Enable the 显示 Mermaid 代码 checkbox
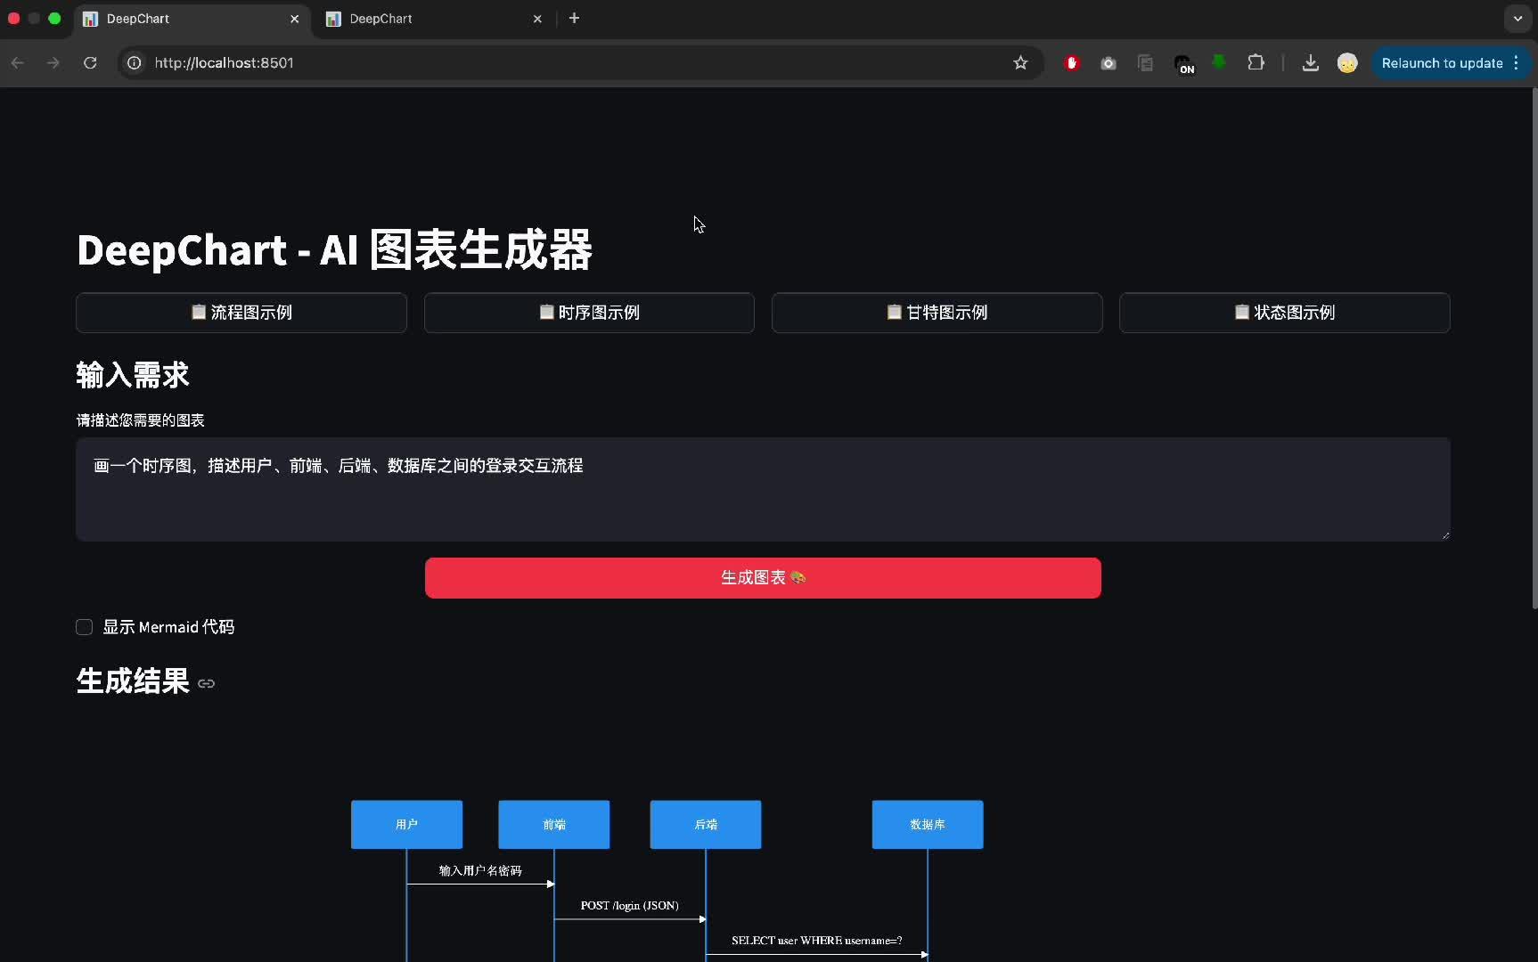Screen dimensions: 1538x962 (x=84, y=627)
